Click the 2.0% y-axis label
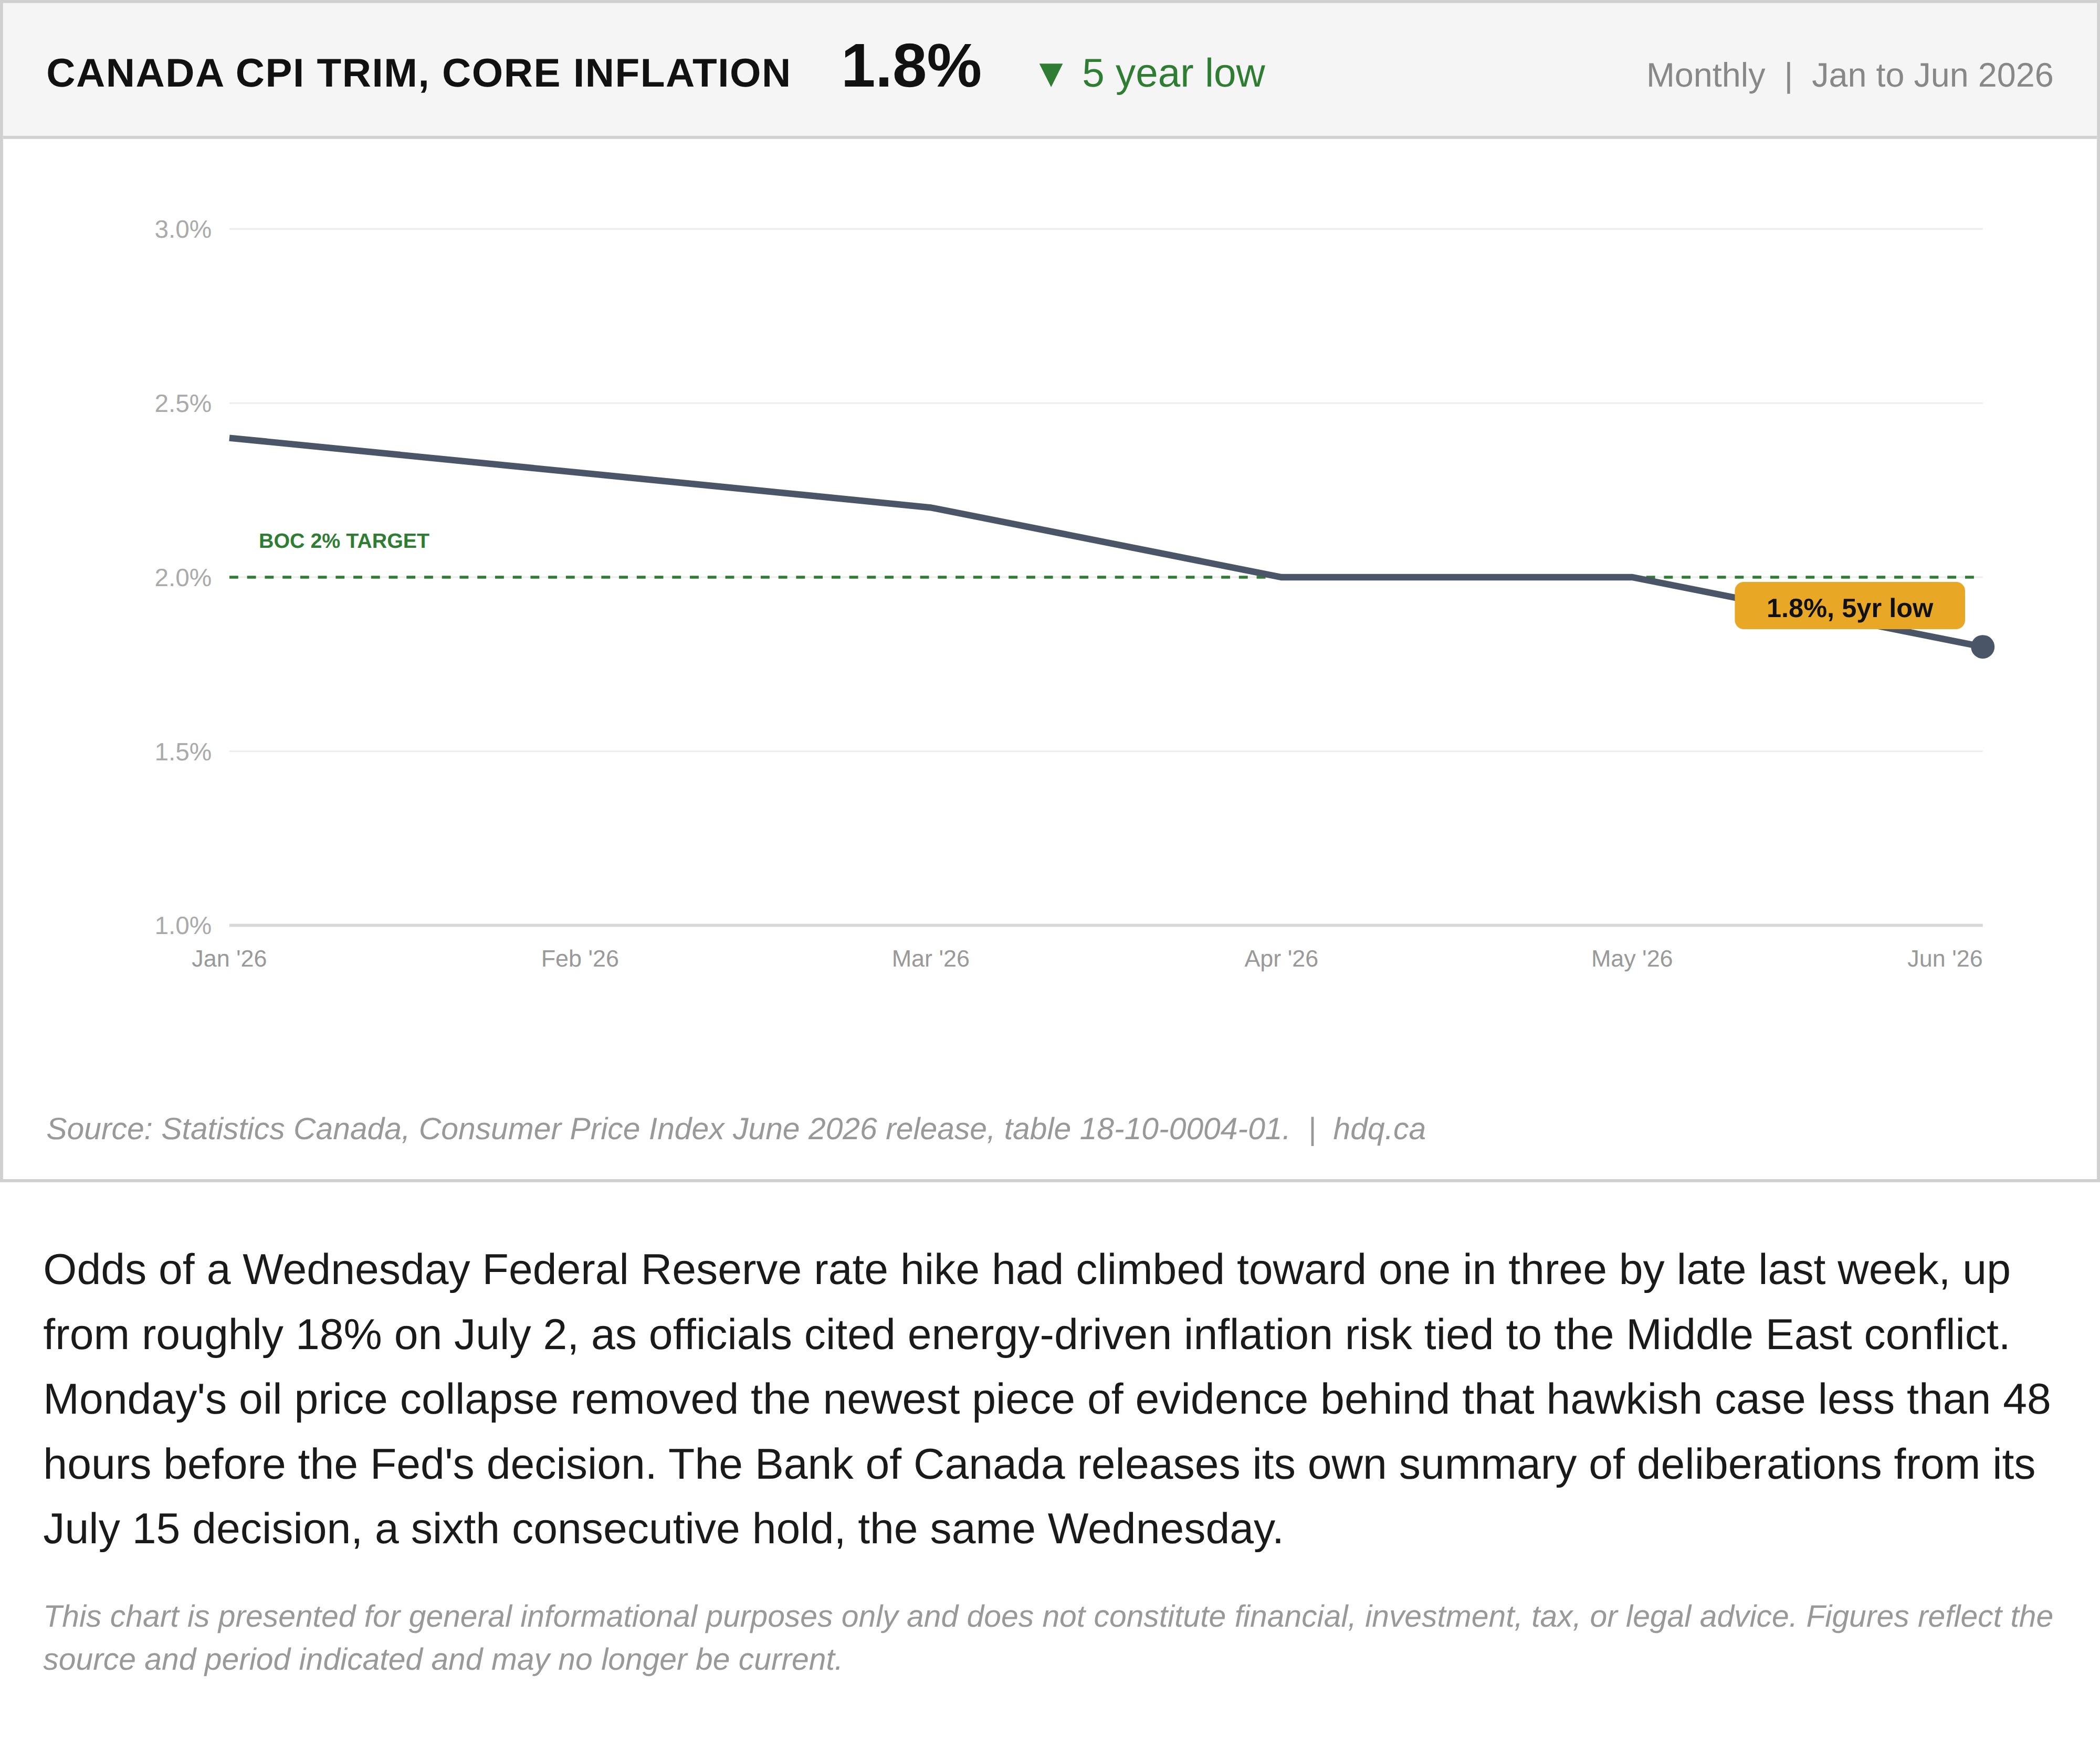Viewport: 2100px width, 1750px height. [182, 577]
